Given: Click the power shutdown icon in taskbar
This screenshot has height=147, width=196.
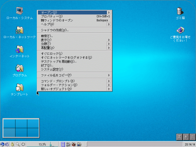Looking at the screenshot, I should 23,144.
